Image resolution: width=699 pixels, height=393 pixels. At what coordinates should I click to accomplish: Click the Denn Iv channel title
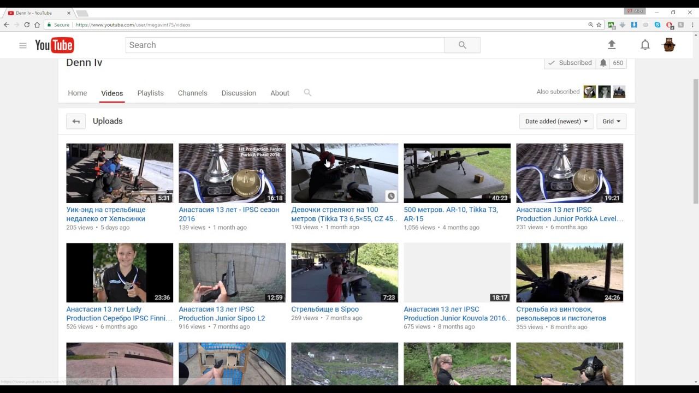84,63
